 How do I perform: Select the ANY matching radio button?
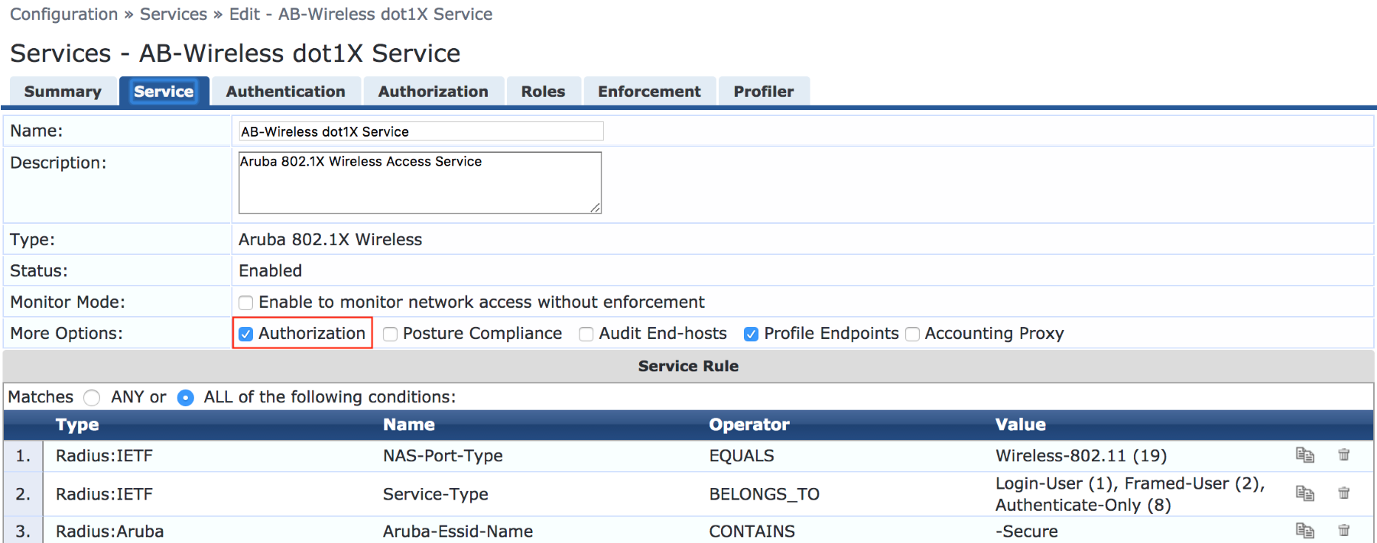point(92,398)
